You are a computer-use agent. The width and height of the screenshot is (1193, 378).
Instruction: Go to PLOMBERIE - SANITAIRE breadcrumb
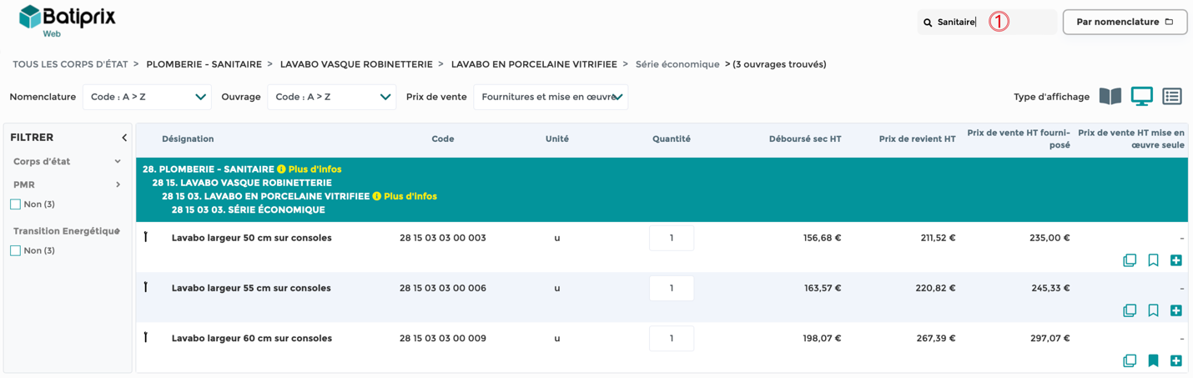204,64
